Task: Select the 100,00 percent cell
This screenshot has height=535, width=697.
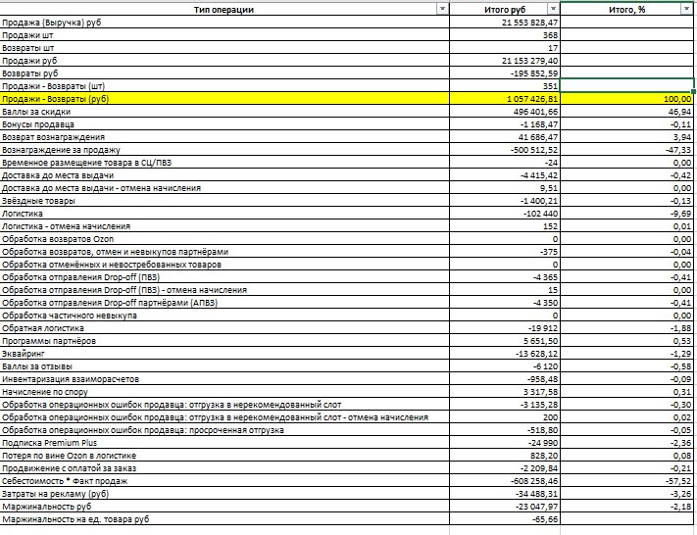Action: [626, 99]
